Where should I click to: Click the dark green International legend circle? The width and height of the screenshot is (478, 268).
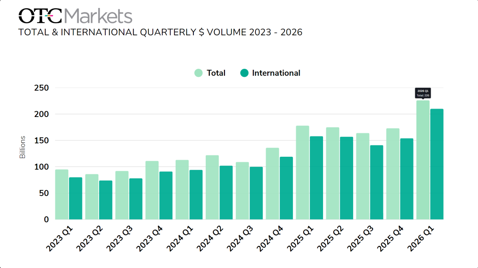(244, 73)
